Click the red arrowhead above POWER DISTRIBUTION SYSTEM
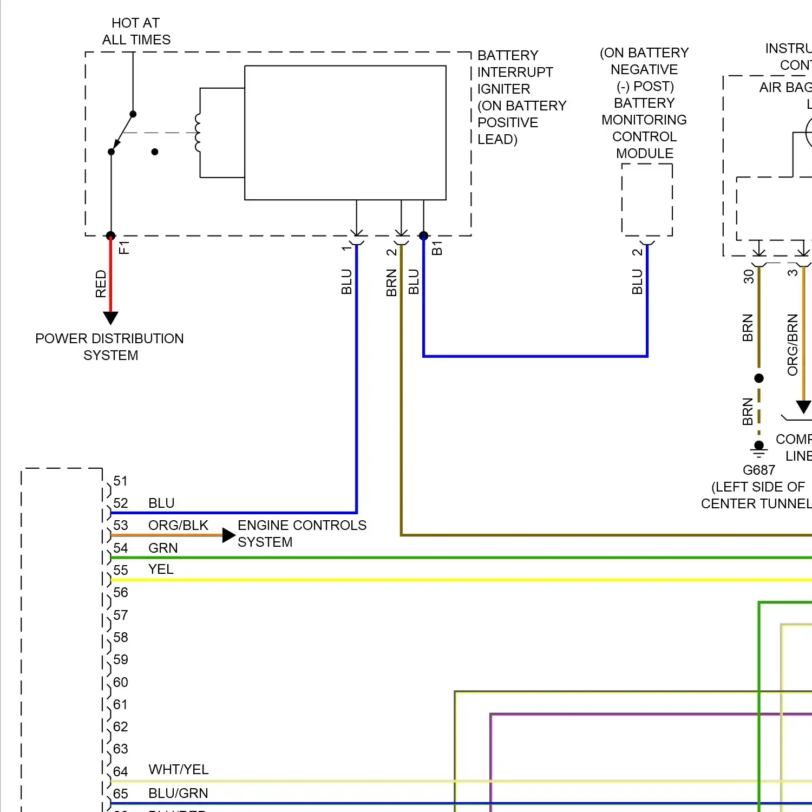 point(110,318)
